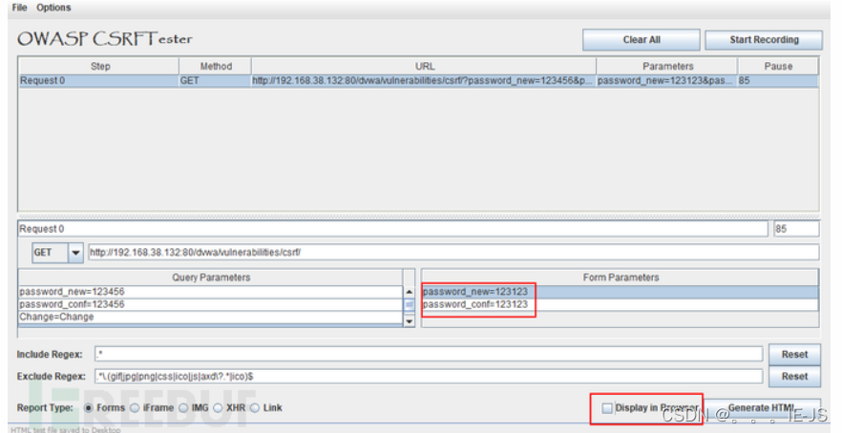
Task: Open the Options menu
Action: (x=53, y=8)
